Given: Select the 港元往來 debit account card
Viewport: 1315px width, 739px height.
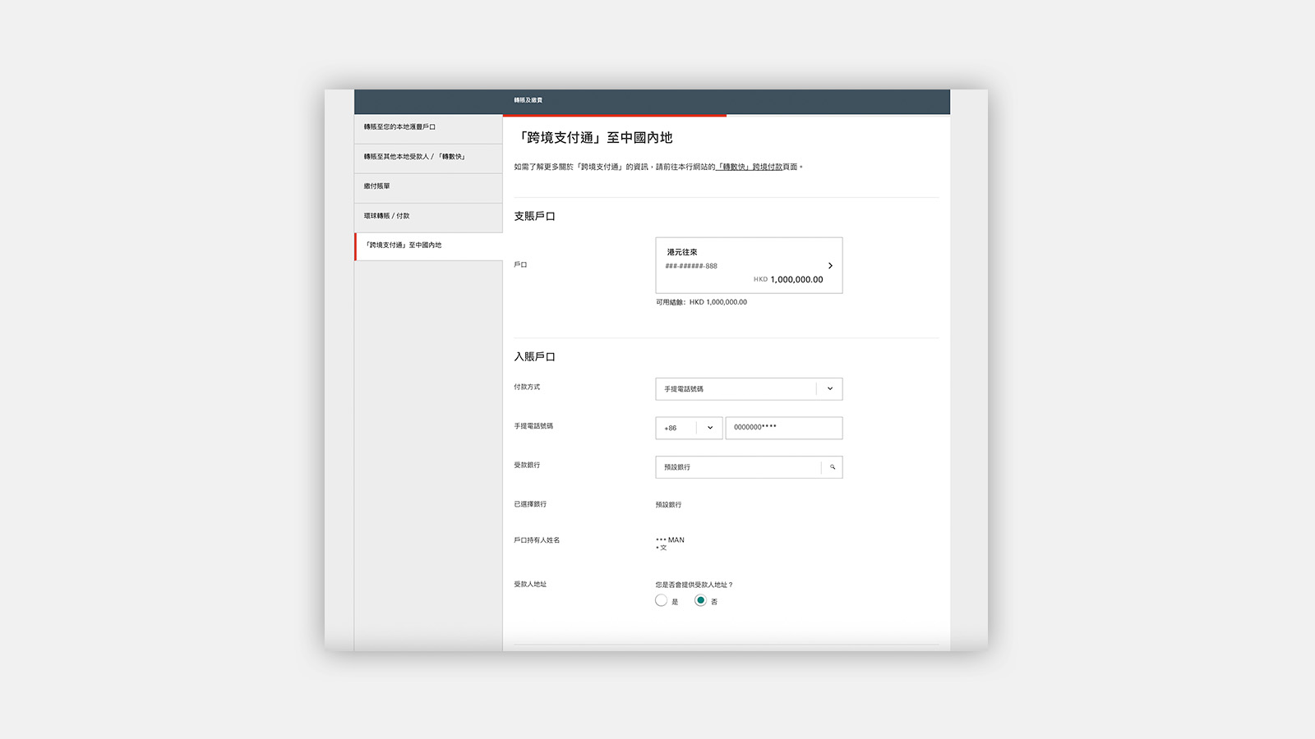Looking at the screenshot, I should click(749, 265).
